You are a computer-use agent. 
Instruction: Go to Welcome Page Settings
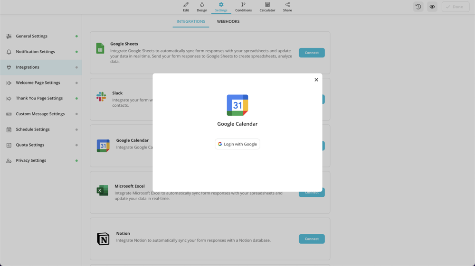[38, 83]
